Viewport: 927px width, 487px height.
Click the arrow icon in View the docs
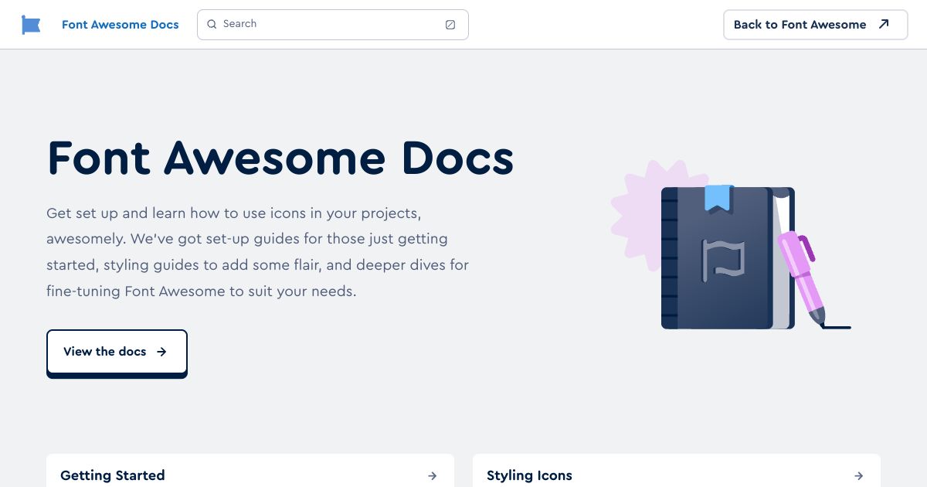coord(161,352)
